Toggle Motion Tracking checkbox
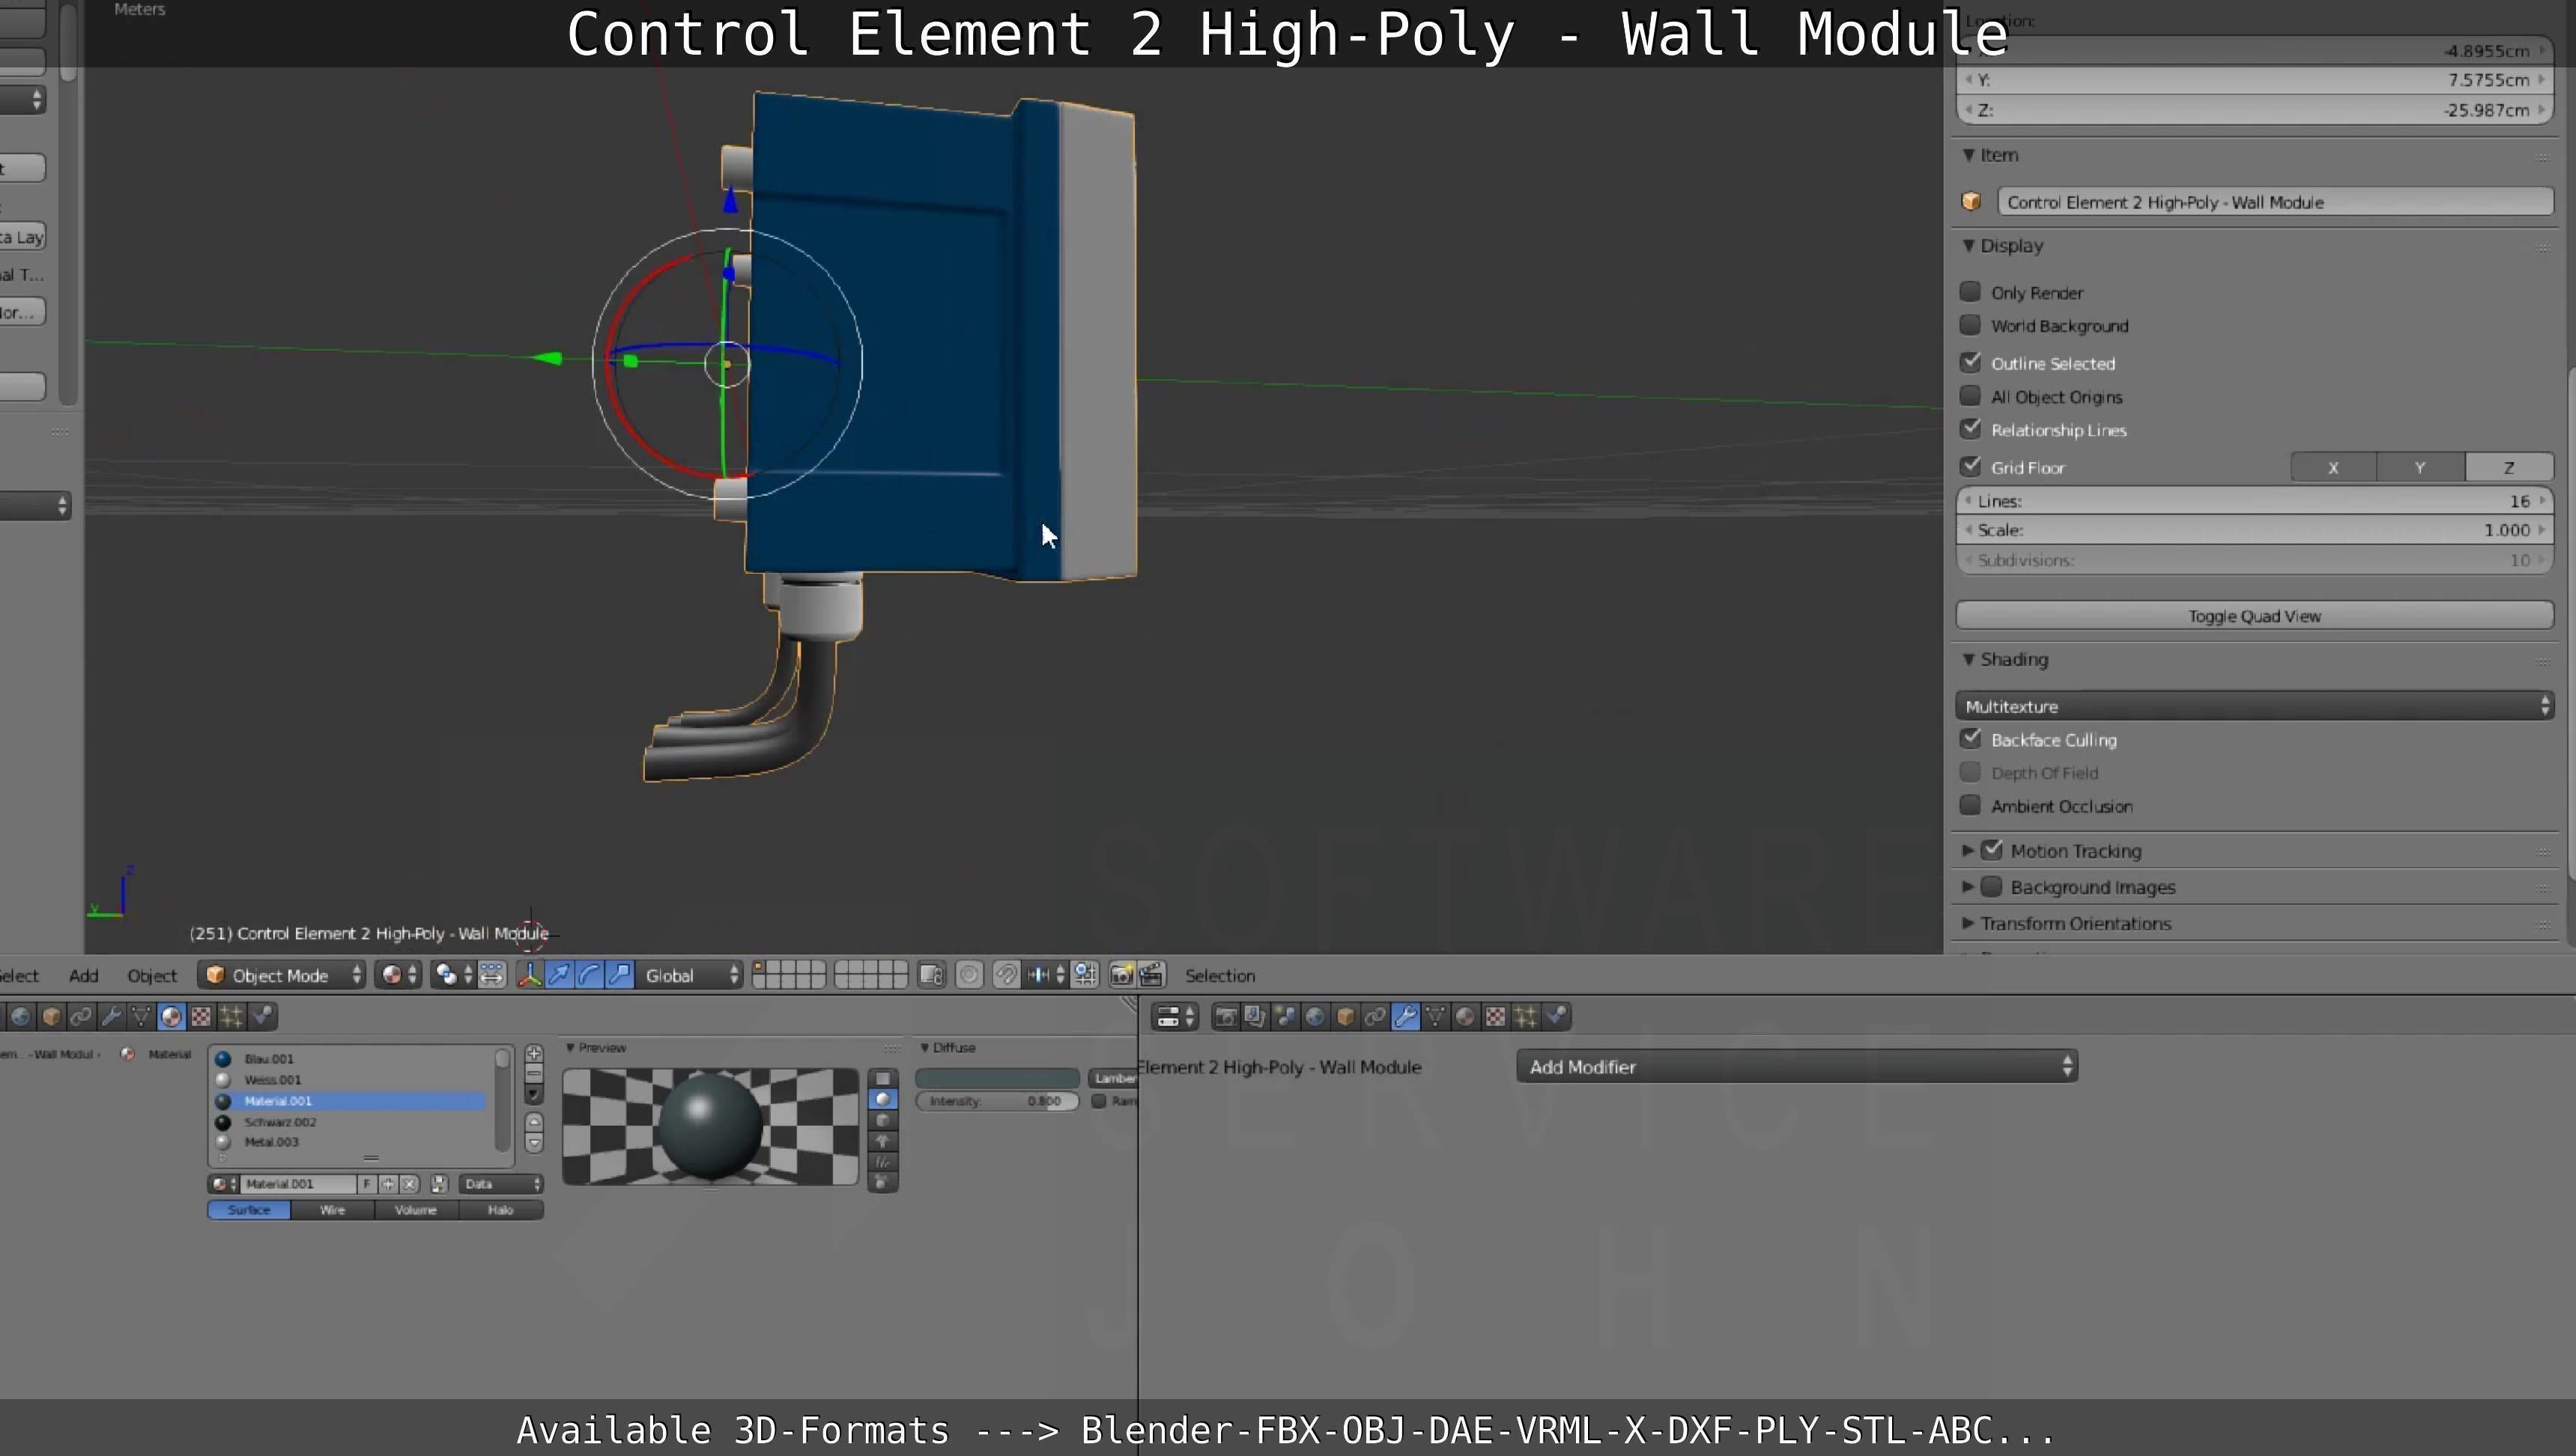 1992,850
